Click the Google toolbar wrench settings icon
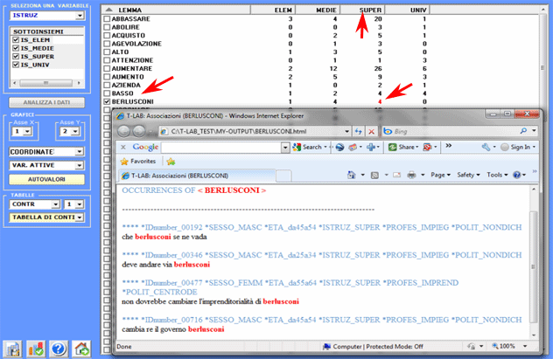Screen dimensions: 553x359 pyautogui.click(x=486, y=147)
